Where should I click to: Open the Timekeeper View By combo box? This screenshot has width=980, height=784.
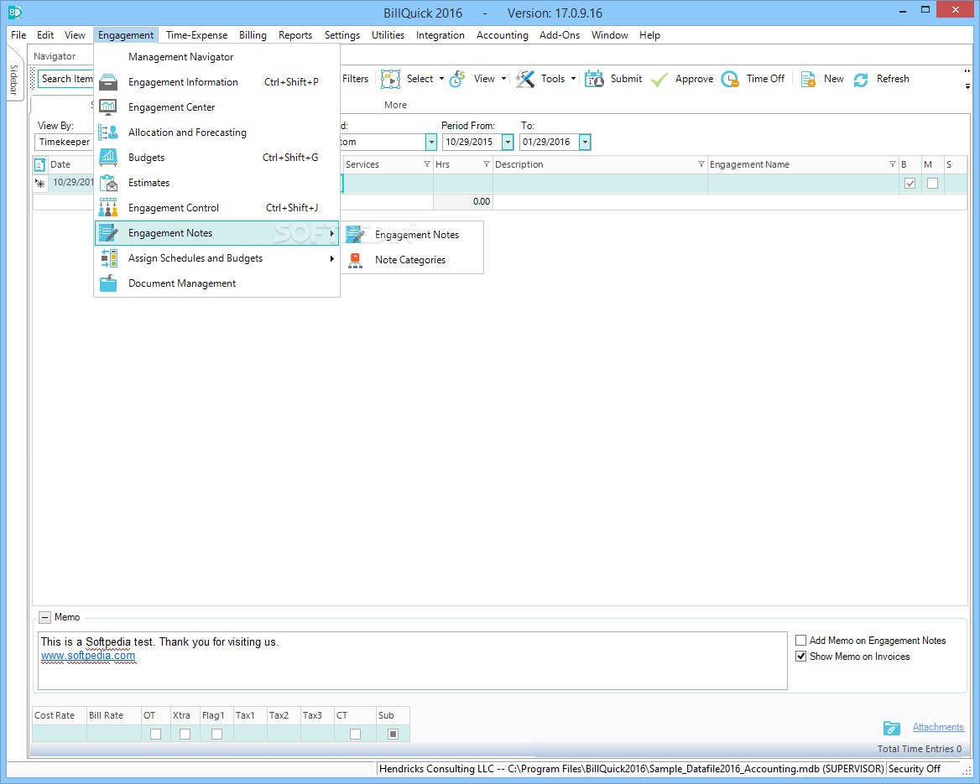click(x=65, y=143)
